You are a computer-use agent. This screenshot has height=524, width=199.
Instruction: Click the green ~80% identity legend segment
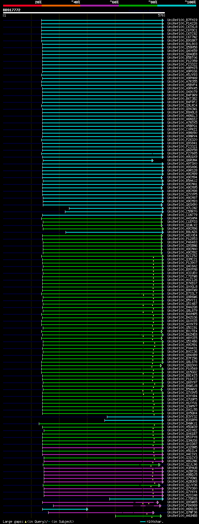coord(138,6)
